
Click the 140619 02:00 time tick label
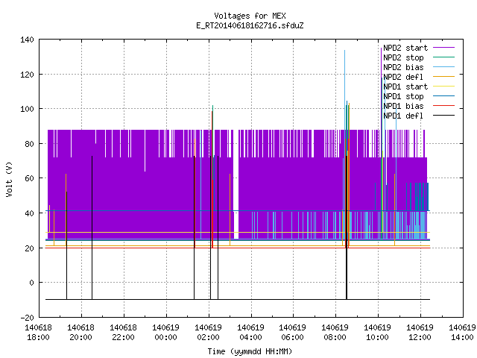point(208,333)
